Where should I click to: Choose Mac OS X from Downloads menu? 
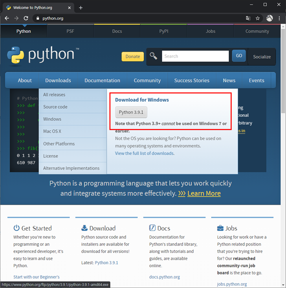point(73,131)
